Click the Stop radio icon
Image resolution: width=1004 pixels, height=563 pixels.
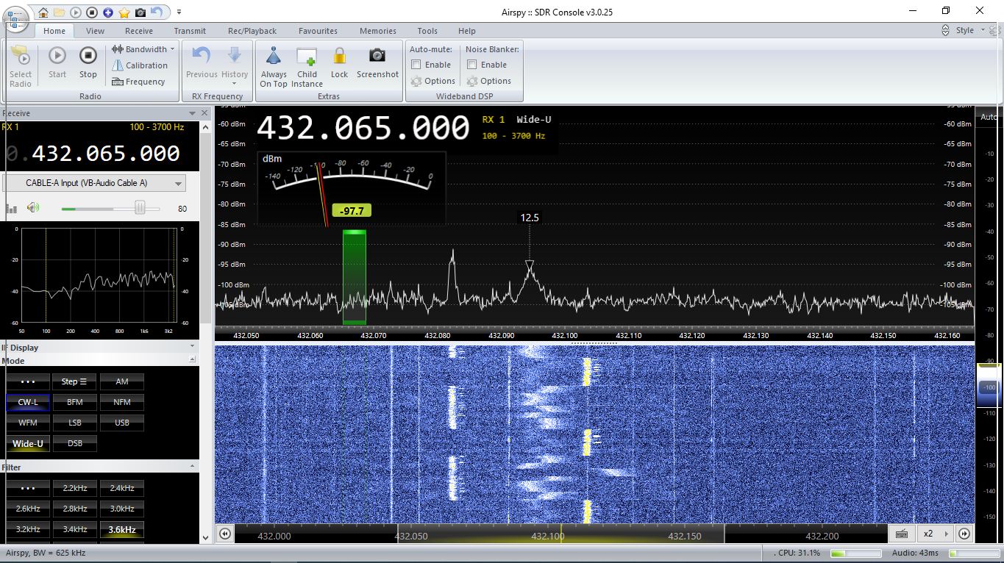point(88,57)
